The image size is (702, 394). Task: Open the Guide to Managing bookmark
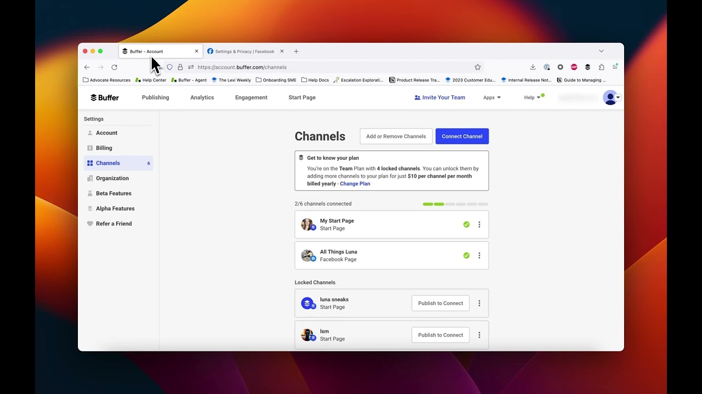pos(581,80)
